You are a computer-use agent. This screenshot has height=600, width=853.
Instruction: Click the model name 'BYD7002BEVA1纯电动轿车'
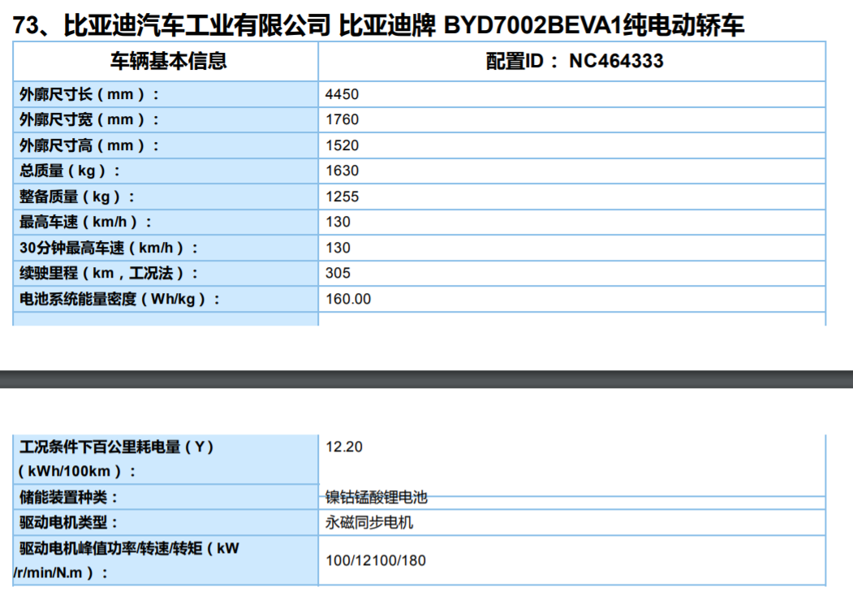tap(594, 25)
